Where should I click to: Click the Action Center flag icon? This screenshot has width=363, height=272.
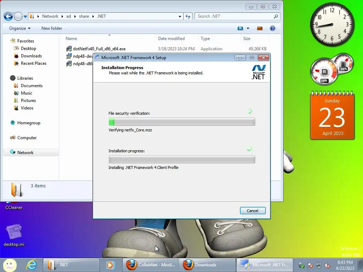click(x=310, y=265)
